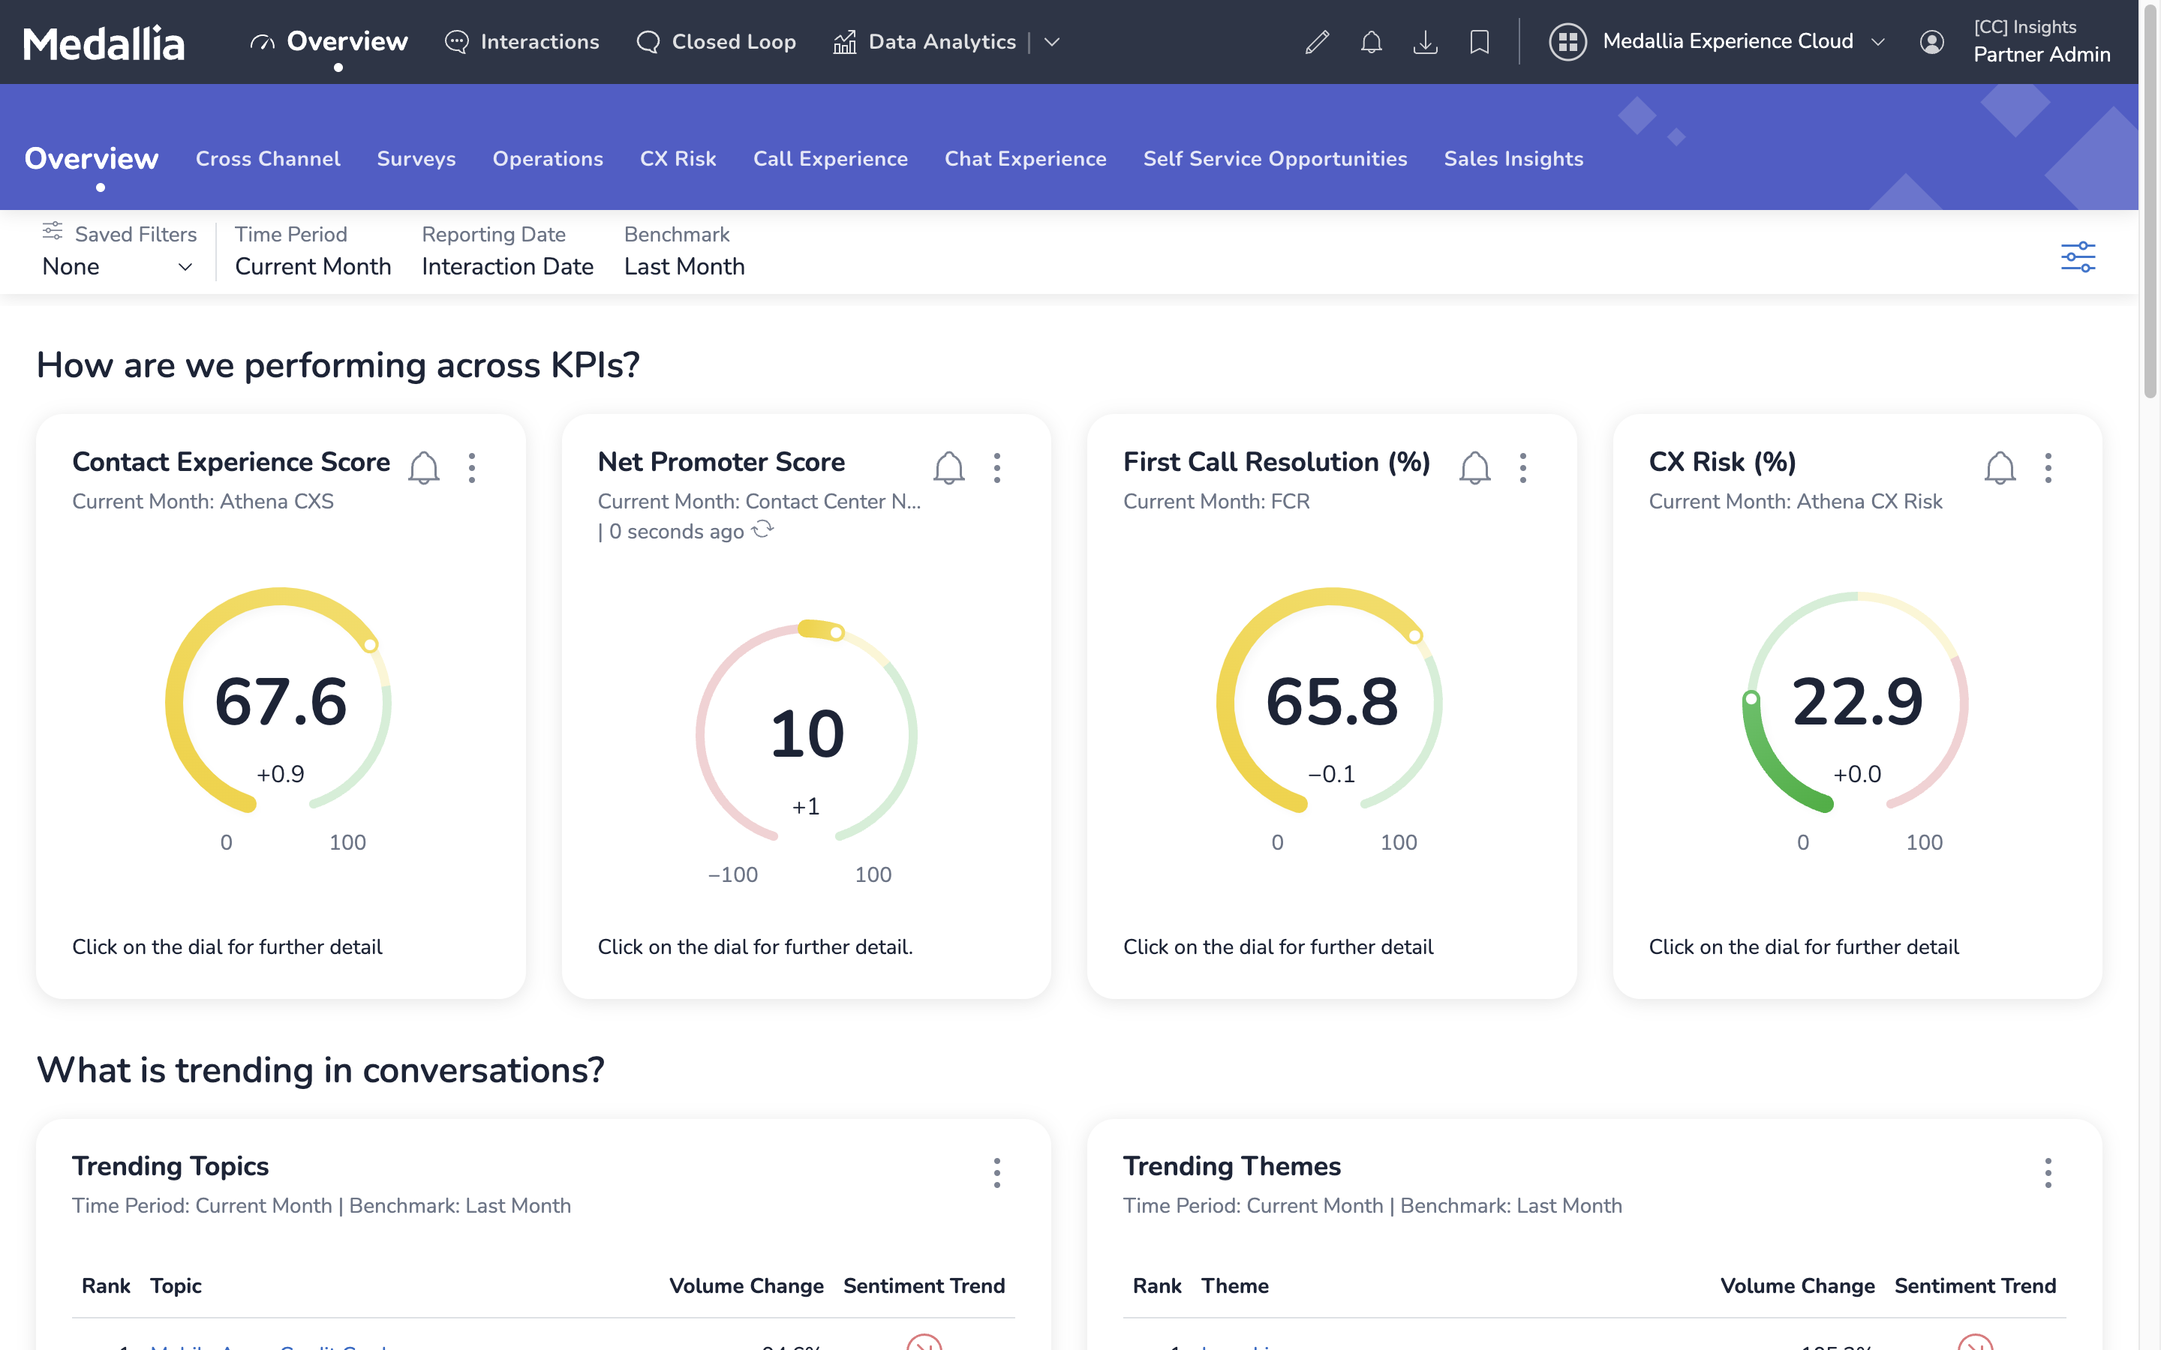The image size is (2161, 1350).
Task: Open Trending Topics options menu
Action: click(997, 1172)
